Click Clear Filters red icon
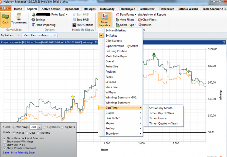 140,19
